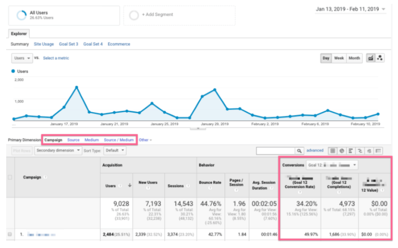
Task: Click the Source / Medium dimension link
Action: click(118, 140)
